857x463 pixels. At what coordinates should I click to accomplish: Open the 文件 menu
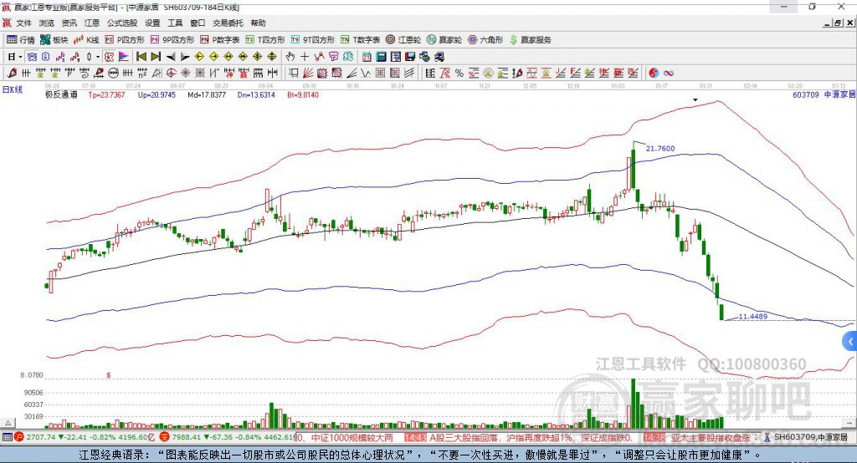(24, 23)
